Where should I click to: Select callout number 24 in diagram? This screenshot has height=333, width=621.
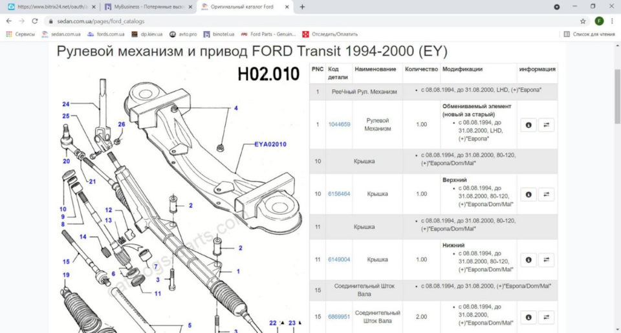coord(66,104)
